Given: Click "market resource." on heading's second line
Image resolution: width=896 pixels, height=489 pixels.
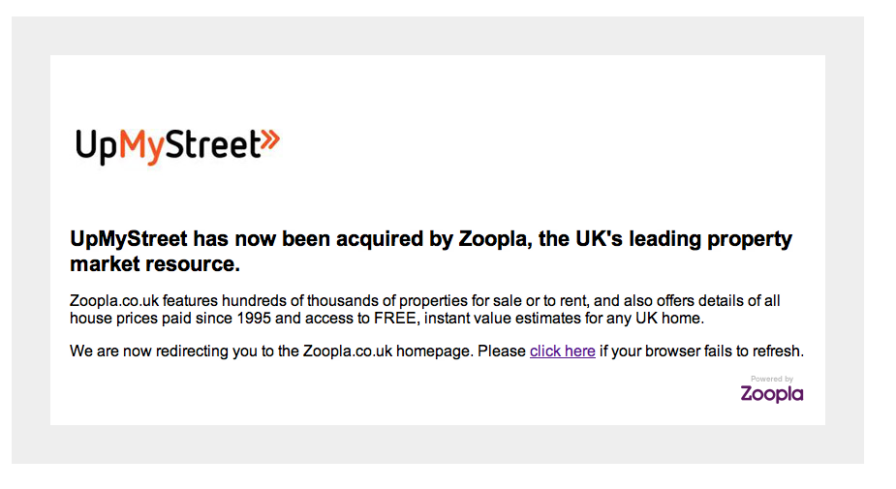Looking at the screenshot, I should click(x=155, y=263).
